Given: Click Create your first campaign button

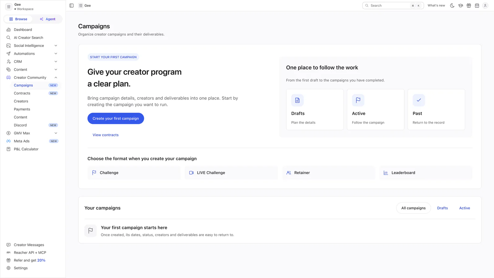Looking at the screenshot, I should click(116, 119).
